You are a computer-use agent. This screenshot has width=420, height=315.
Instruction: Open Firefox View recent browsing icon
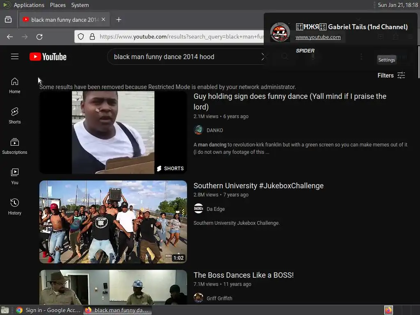tap(8, 20)
